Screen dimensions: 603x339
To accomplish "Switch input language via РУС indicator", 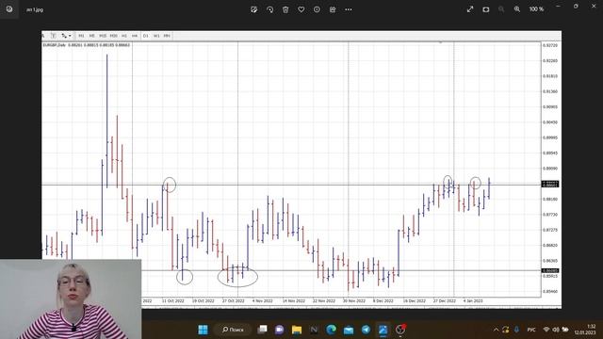I will coord(531,330).
